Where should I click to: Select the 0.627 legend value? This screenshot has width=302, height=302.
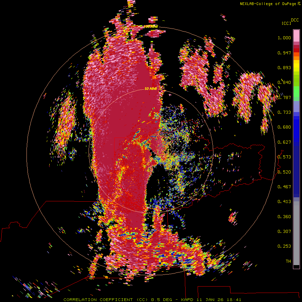[284, 142]
